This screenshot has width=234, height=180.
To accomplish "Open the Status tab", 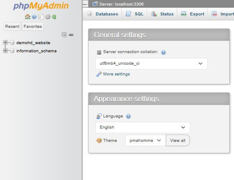I will (x=162, y=14).
